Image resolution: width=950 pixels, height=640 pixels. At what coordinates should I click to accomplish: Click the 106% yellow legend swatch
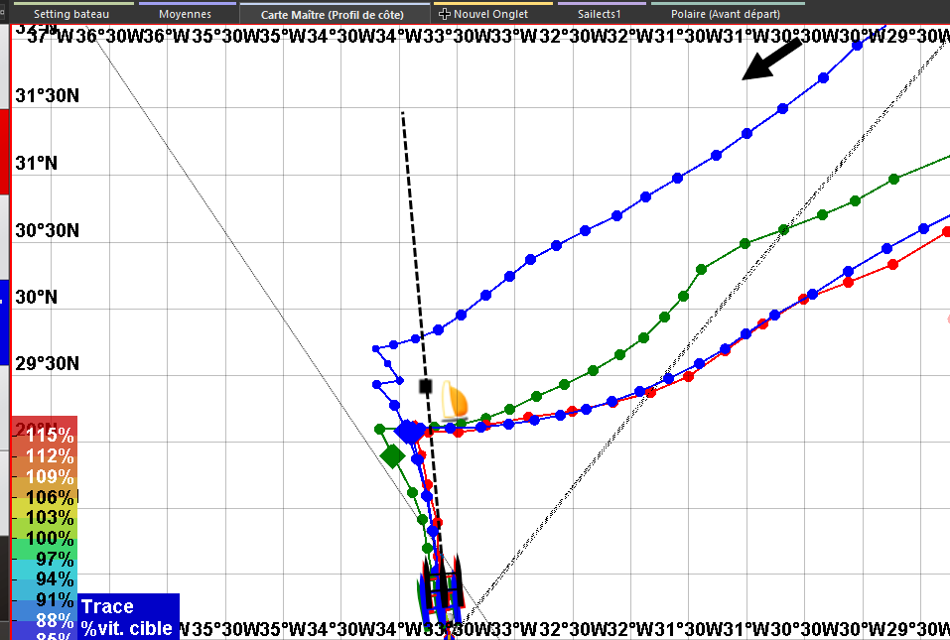click(x=49, y=497)
